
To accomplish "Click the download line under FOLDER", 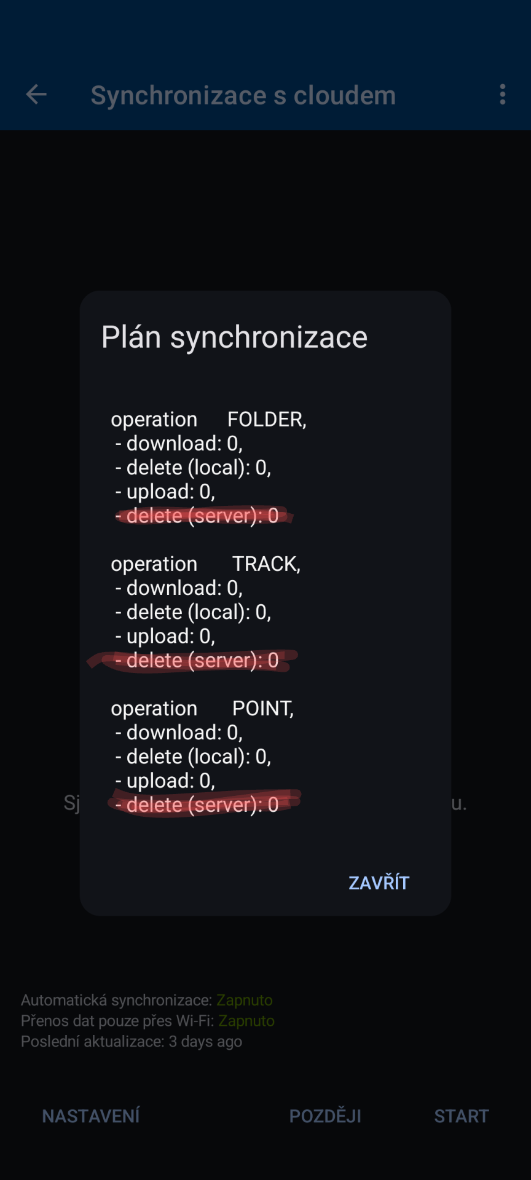I will pyautogui.click(x=179, y=443).
